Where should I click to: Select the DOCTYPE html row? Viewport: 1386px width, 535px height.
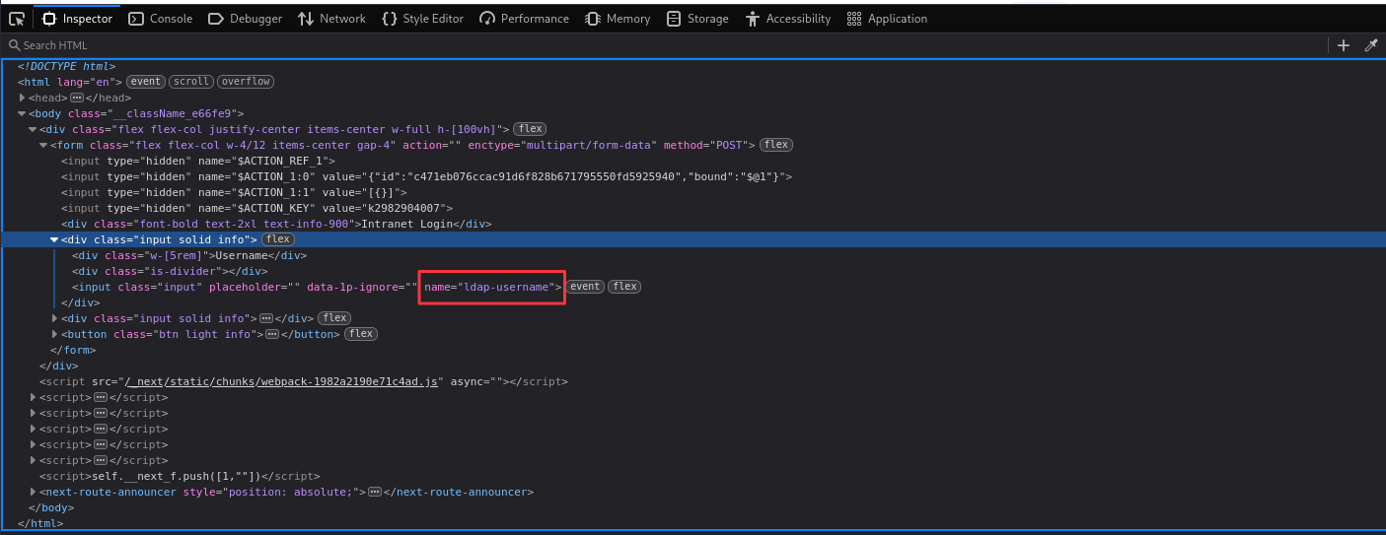click(x=693, y=66)
